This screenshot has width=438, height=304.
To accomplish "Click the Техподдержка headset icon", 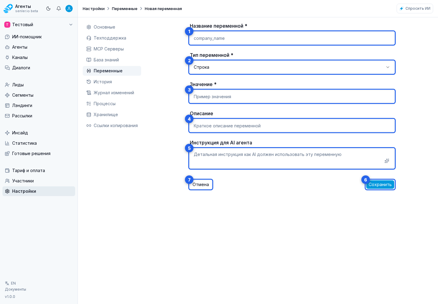I will (x=89, y=38).
